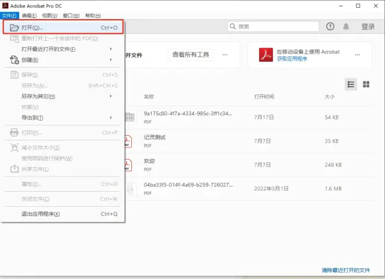The height and width of the screenshot is (279, 385).
Task: Click the PDF icon beside 记灵测试
Action: [128, 140]
